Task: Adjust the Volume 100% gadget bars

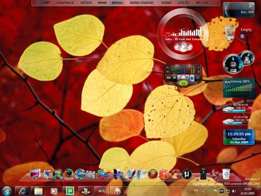Action: pyautogui.click(x=239, y=88)
